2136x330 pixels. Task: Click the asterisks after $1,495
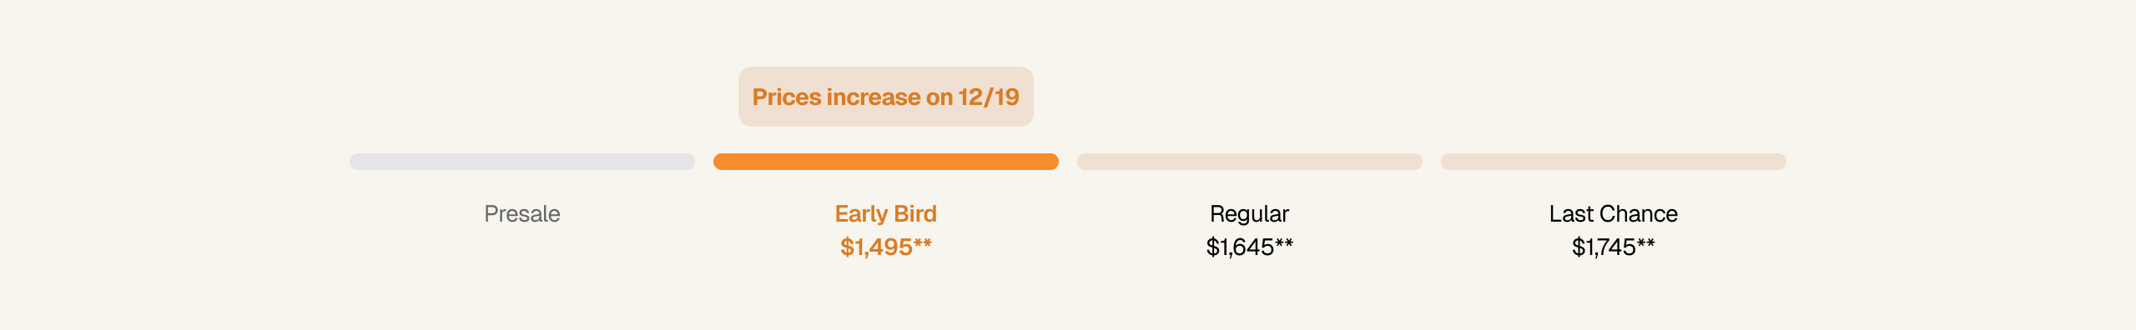click(x=923, y=243)
